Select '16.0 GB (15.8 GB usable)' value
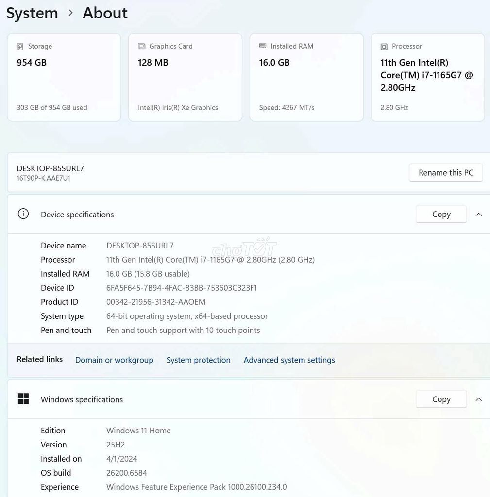Screen dimensions: 490x497 pyautogui.click(x=148, y=274)
